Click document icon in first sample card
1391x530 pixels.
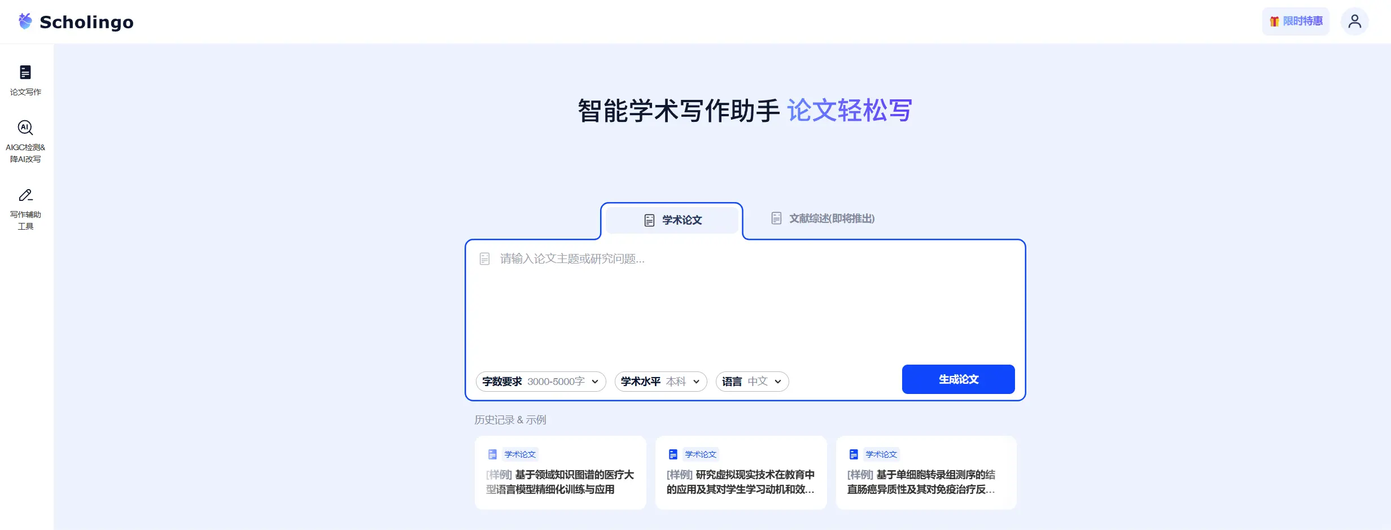coord(492,454)
